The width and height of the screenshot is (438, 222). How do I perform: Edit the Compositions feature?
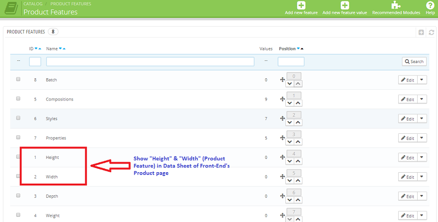pos(408,99)
